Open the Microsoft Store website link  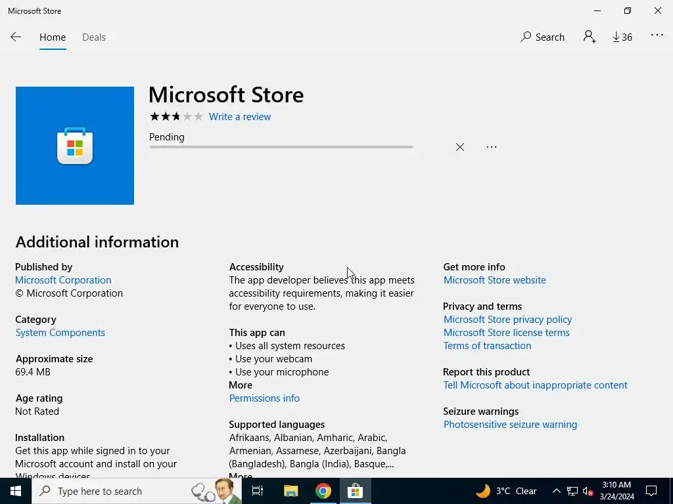pos(494,280)
